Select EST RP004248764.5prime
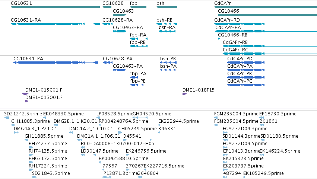Viewport: 317px width, 179px height. click(100, 125)
